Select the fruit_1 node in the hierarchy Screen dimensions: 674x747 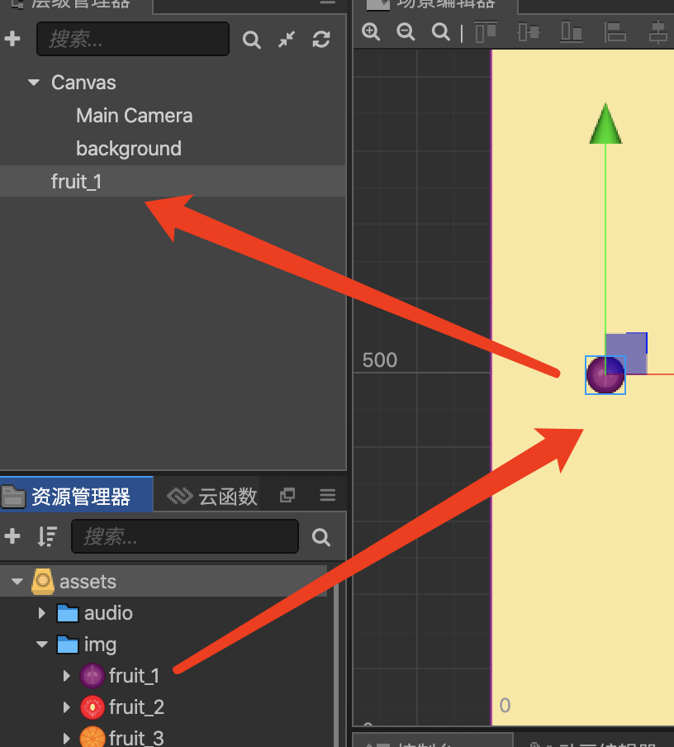(76, 182)
